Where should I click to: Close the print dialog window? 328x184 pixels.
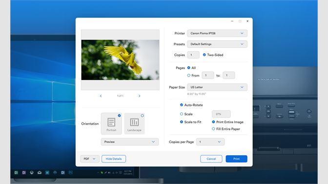(247, 21)
